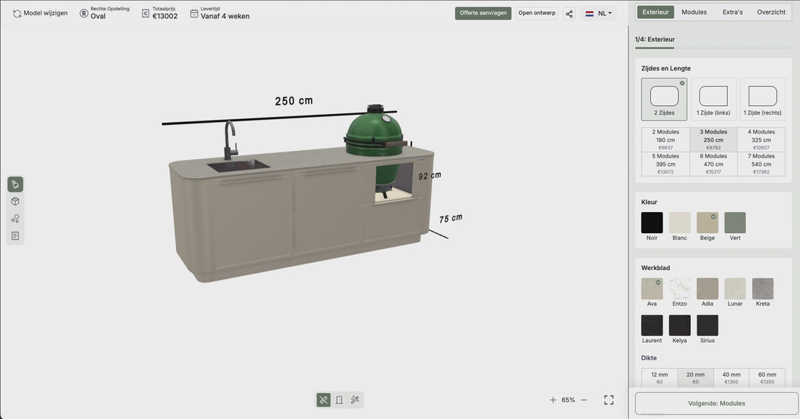Click the Volgende: Modules button
800x419 pixels.
point(716,403)
